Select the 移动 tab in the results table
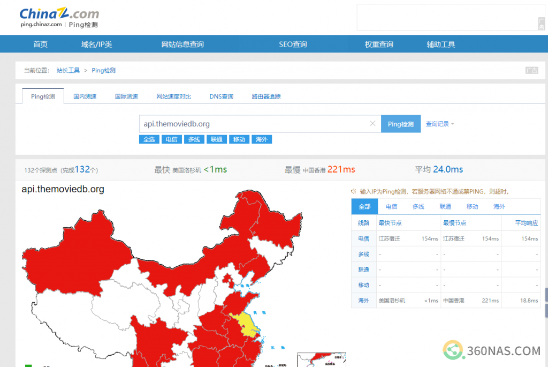 (x=472, y=206)
